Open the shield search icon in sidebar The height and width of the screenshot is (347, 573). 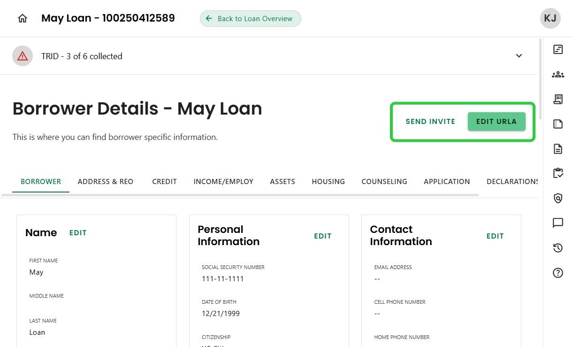(558, 198)
